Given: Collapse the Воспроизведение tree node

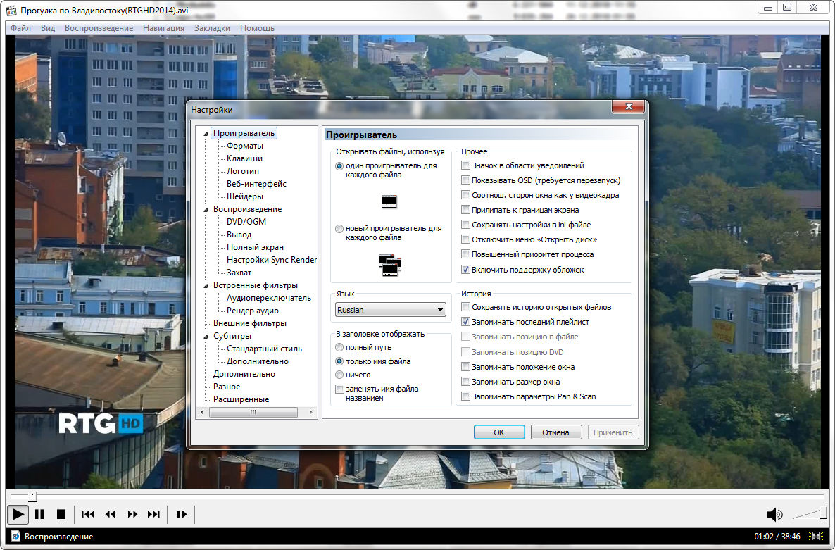Looking at the screenshot, I should coord(206,209).
